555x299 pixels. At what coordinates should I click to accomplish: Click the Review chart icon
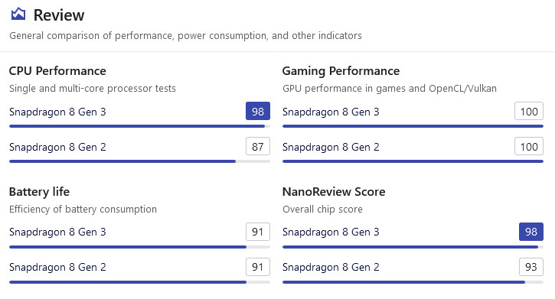tap(18, 14)
